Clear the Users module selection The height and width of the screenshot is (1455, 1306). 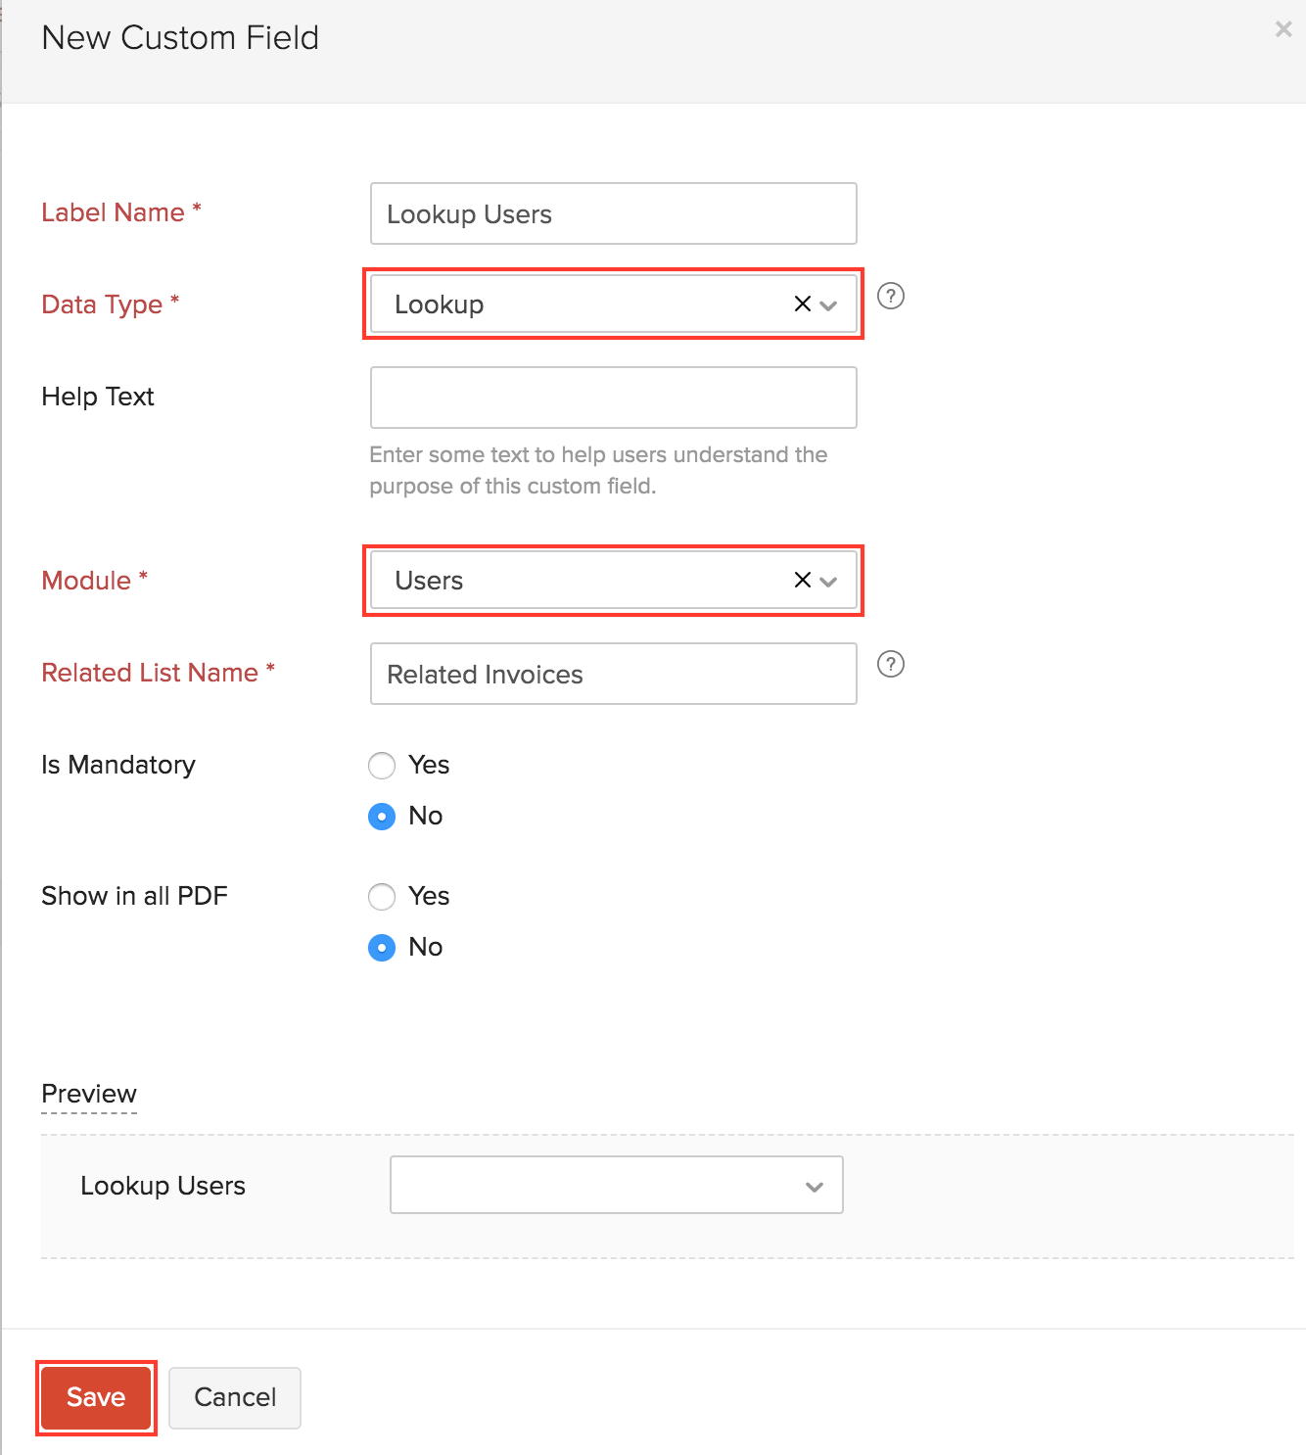coord(803,581)
